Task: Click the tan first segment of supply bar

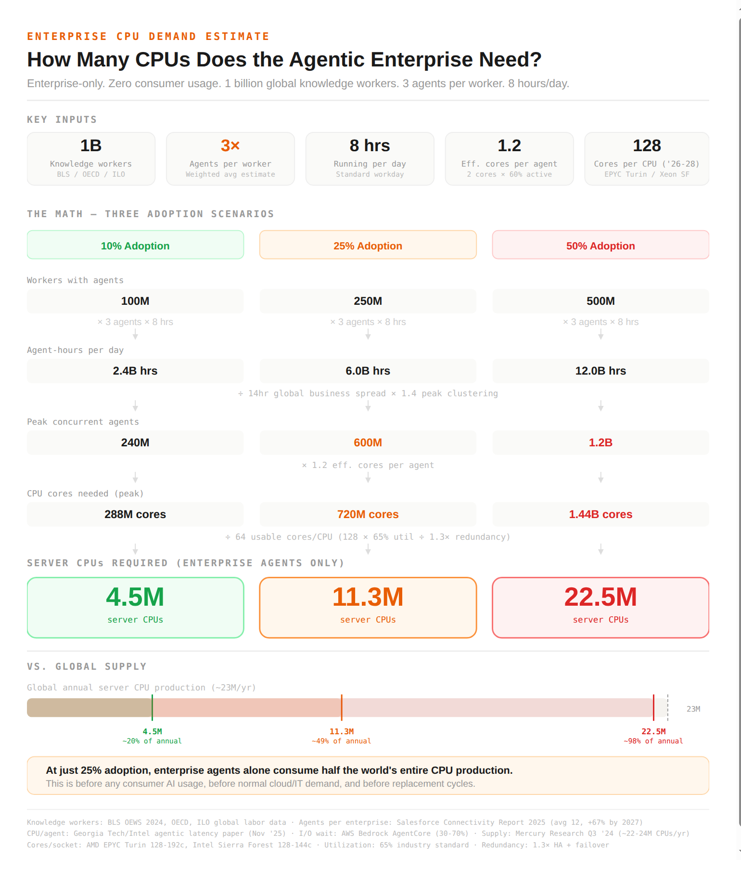Action: (89, 708)
